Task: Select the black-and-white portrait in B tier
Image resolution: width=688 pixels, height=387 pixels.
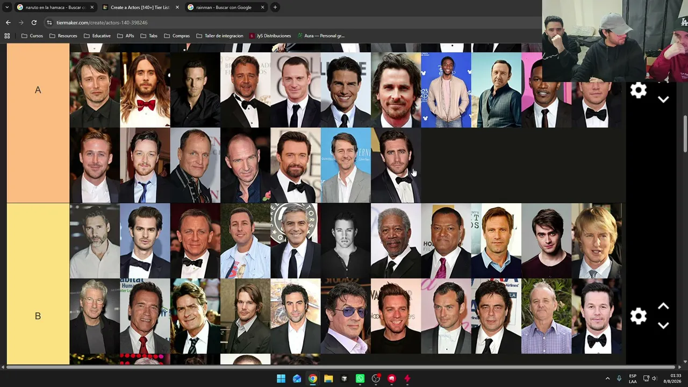Action: point(346,241)
